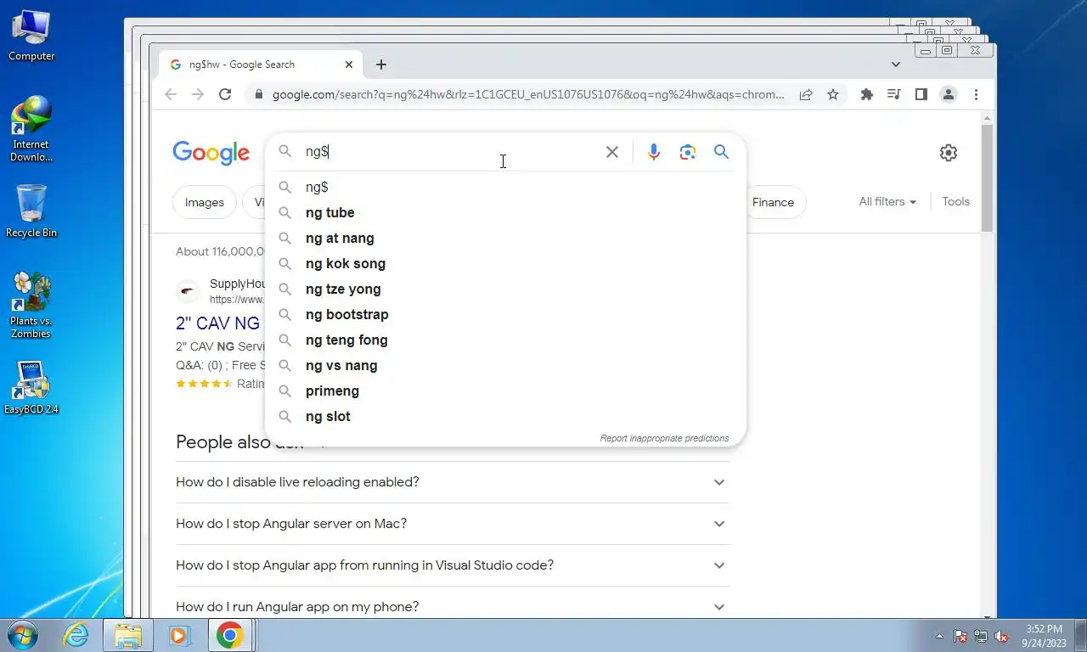This screenshot has height=652, width=1087.
Task: Open Windows Media Player from taskbar
Action: pos(179,635)
